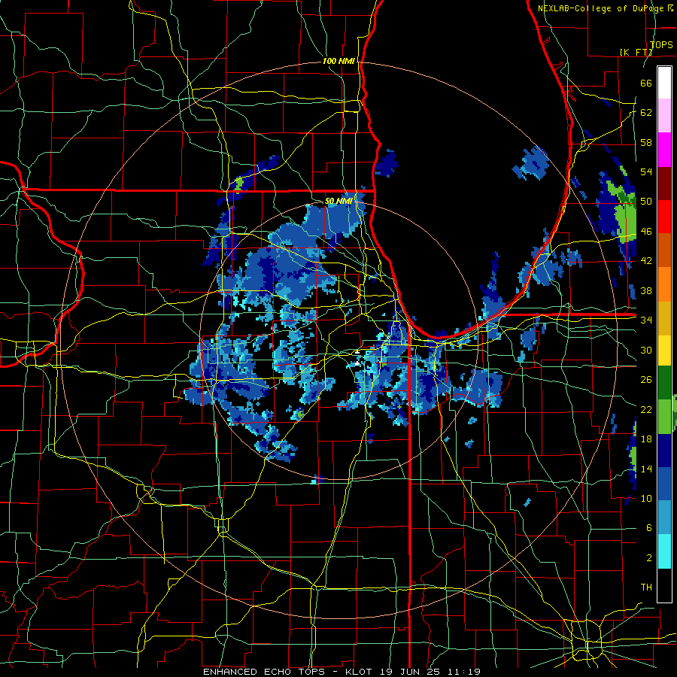677x677 pixels.
Task: Select the dark green legend swatch
Action: (x=664, y=383)
